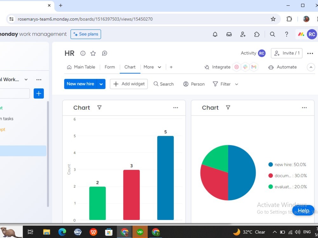Open the Chrome extensions puzzle icon
The height and width of the screenshot is (238, 318).
289,19
